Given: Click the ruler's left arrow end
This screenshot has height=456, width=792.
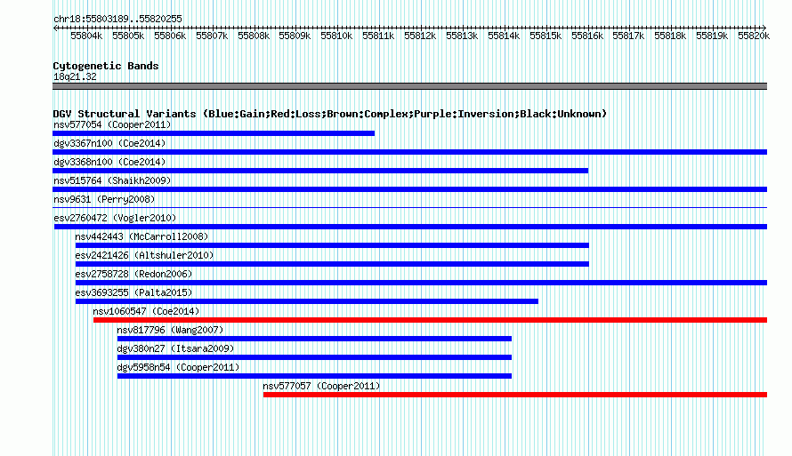Looking at the screenshot, I should 55,28.
